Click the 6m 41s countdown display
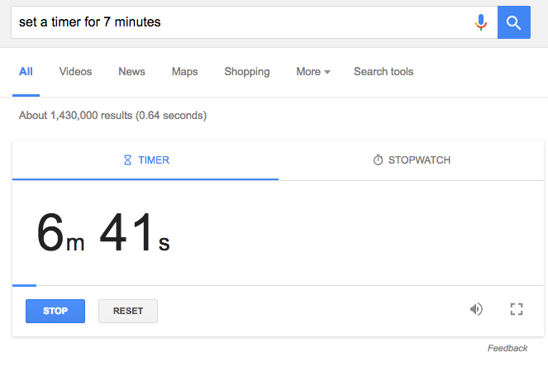 (x=103, y=233)
